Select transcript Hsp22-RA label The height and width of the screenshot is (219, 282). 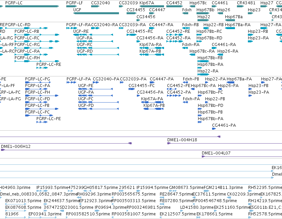pos(208,71)
